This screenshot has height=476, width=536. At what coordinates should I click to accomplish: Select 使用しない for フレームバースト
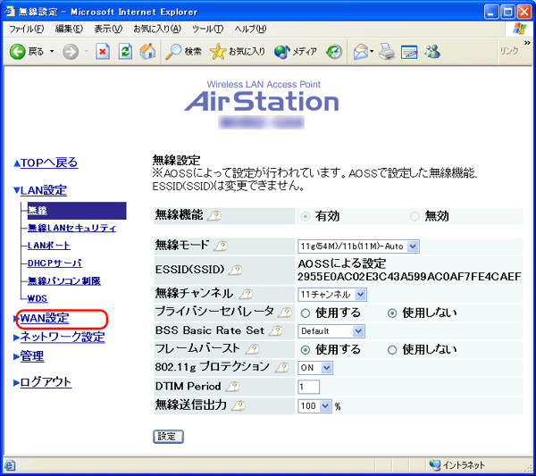(x=392, y=349)
